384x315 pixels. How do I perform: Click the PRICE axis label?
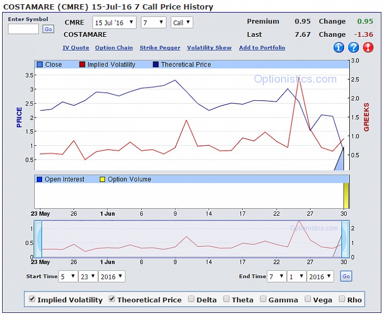point(19,117)
